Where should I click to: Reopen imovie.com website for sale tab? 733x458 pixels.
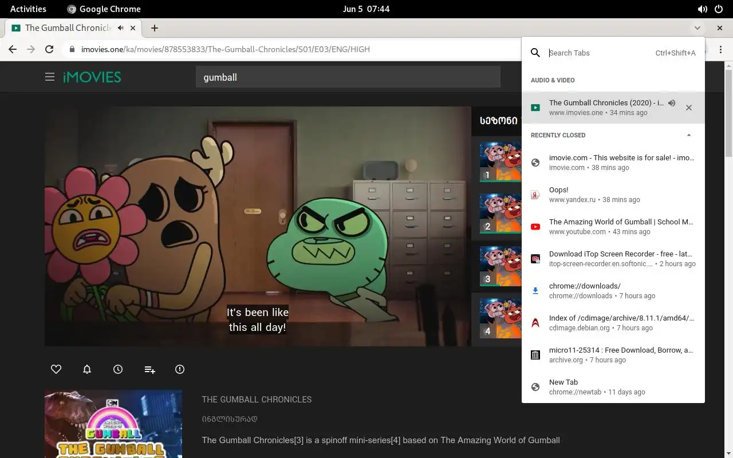tap(613, 163)
